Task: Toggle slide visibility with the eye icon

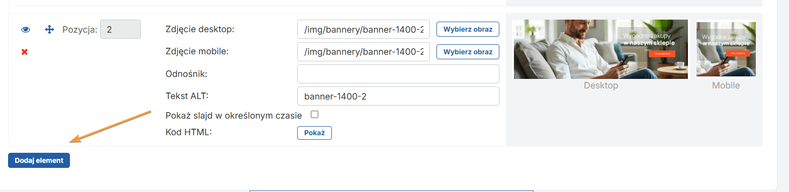Action: point(26,30)
